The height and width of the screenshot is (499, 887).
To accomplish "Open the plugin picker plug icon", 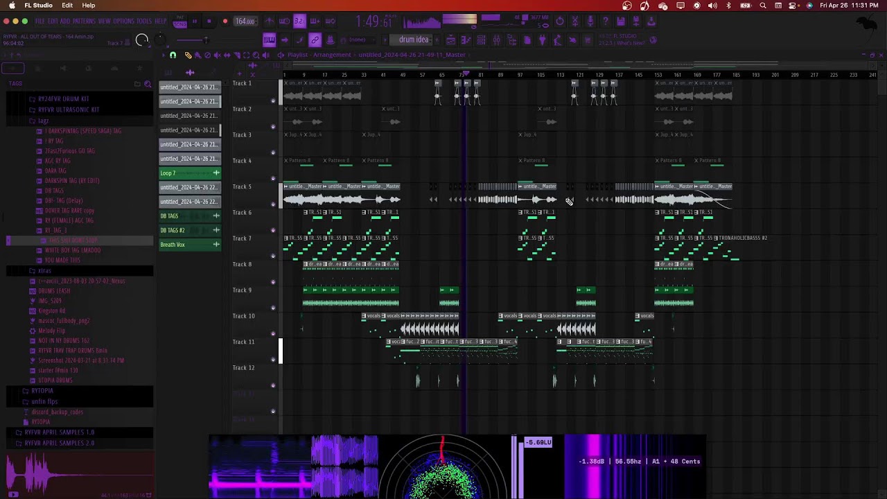I will [542, 40].
